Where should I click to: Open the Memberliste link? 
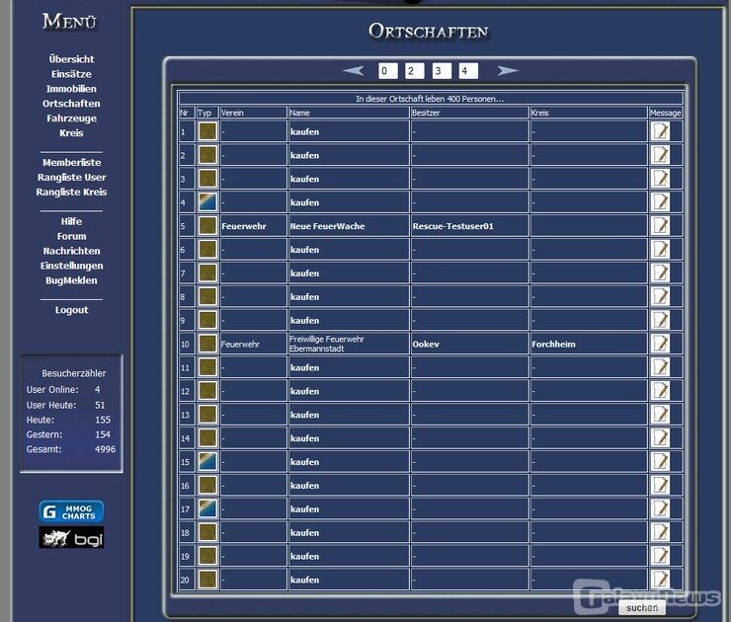(71, 163)
